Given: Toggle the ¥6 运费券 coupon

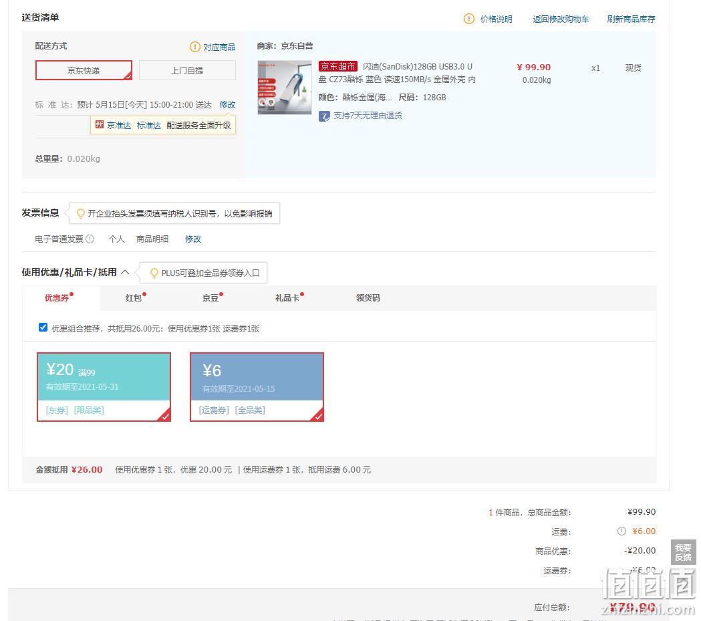Looking at the screenshot, I should (x=257, y=387).
